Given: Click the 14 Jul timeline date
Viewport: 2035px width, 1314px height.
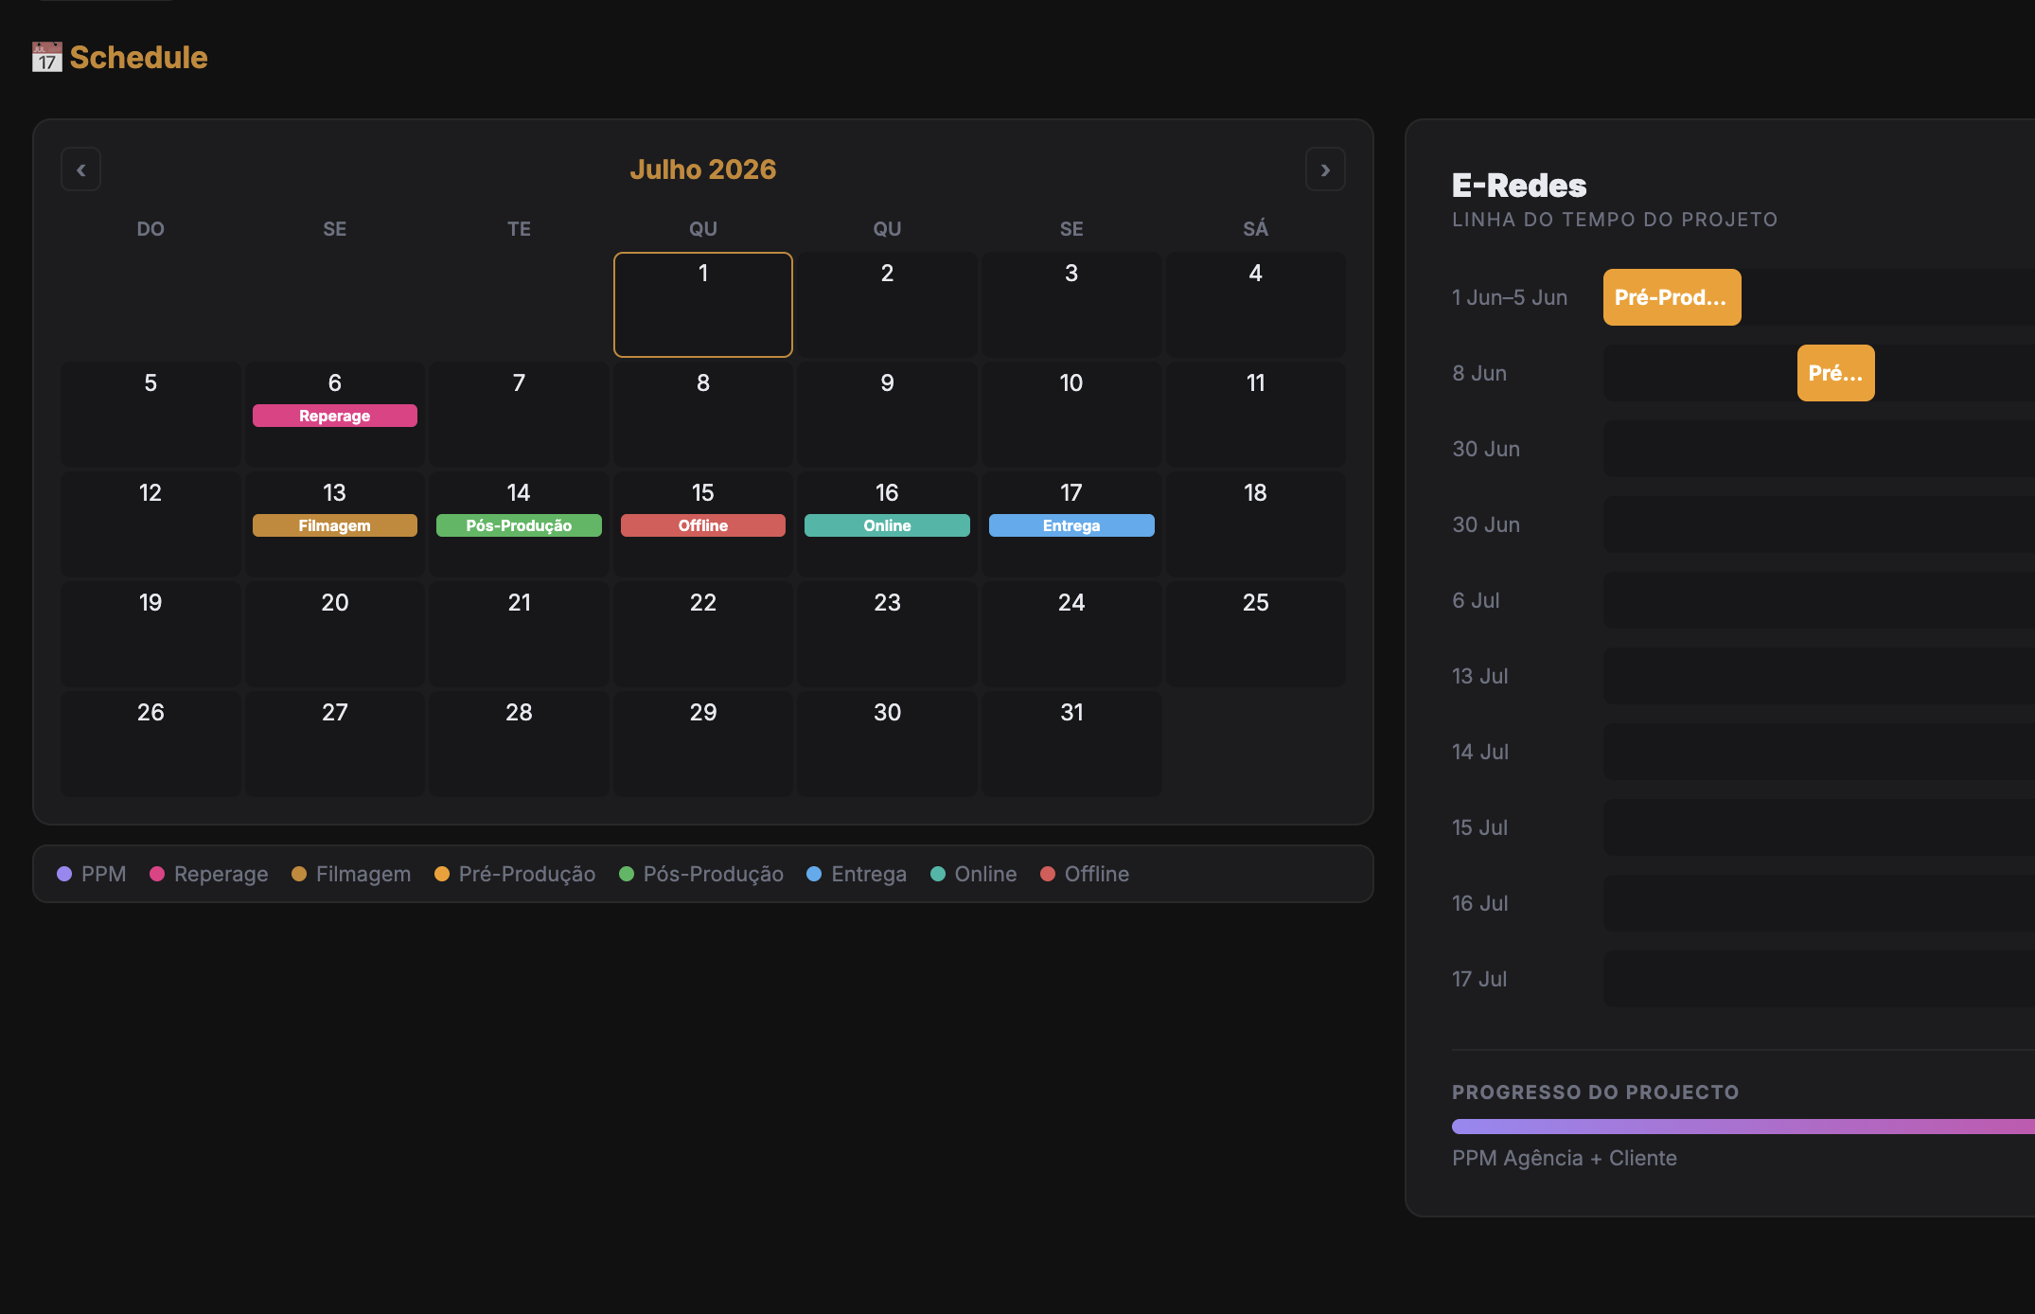Looking at the screenshot, I should tap(1480, 752).
